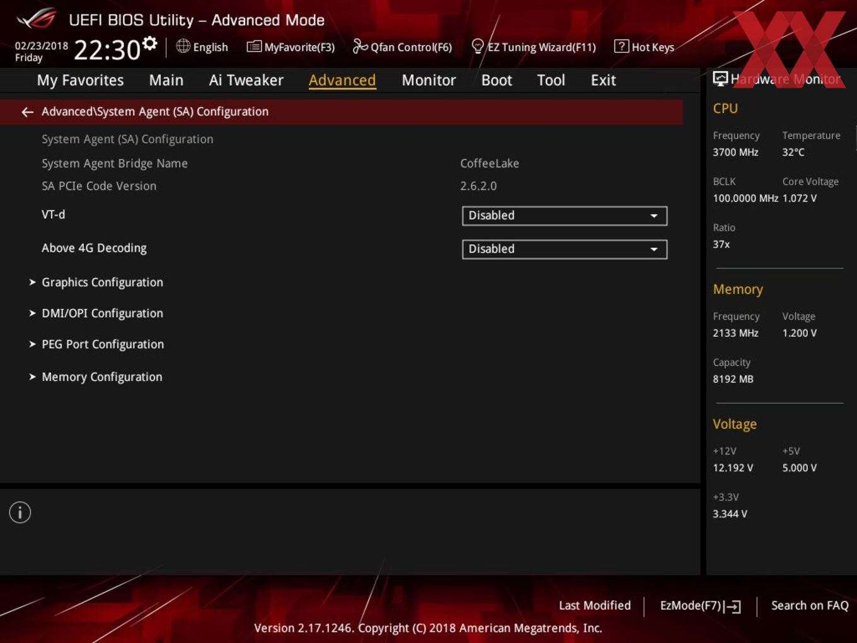This screenshot has width=857, height=643.
Task: Click Core Voltage 1.072 V value
Action: 800,198
